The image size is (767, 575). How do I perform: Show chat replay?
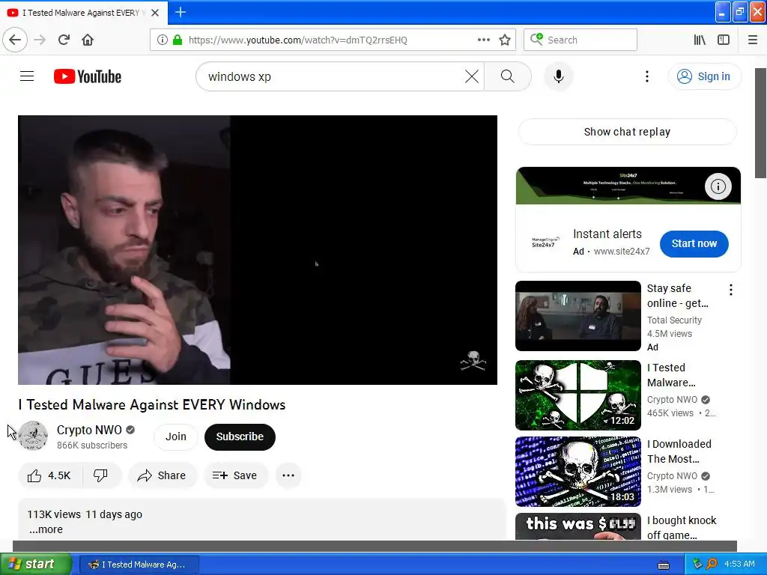[x=627, y=132]
